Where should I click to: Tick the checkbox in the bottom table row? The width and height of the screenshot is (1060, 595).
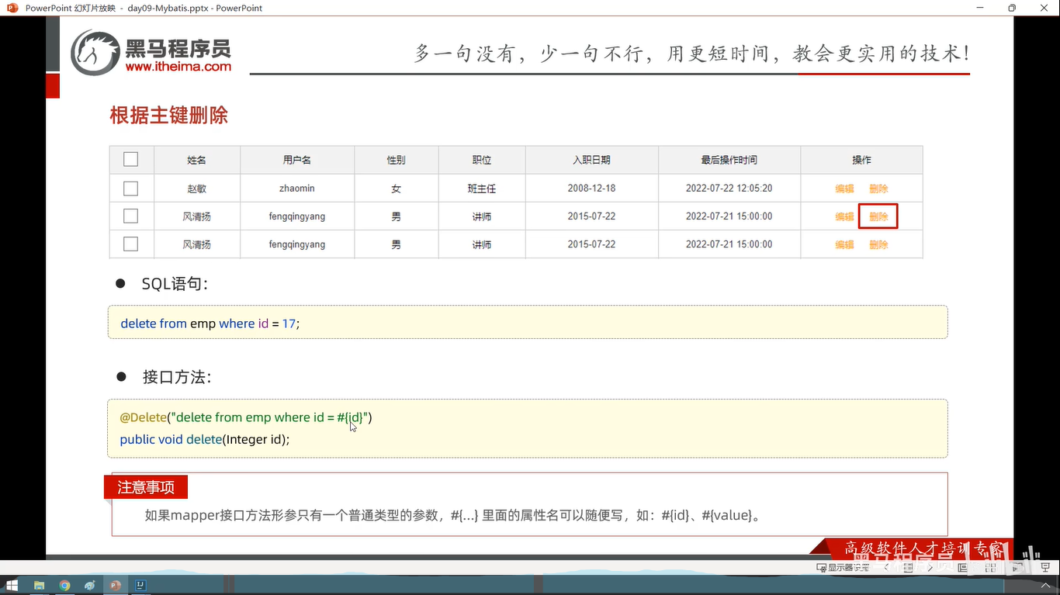130,244
